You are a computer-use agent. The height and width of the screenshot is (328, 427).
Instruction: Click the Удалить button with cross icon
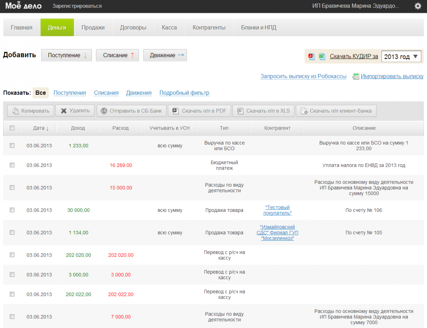coord(75,111)
